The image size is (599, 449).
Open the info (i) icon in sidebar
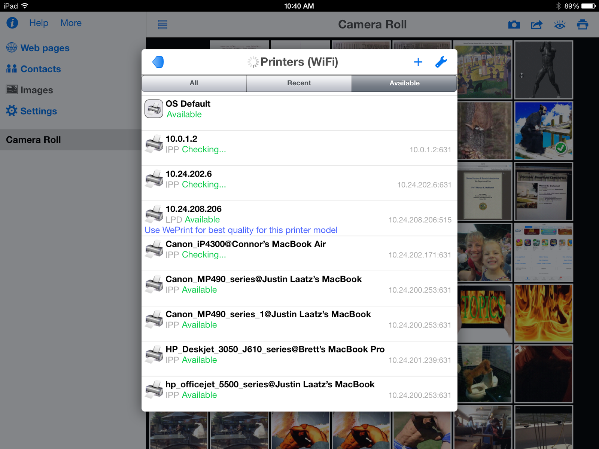[12, 23]
